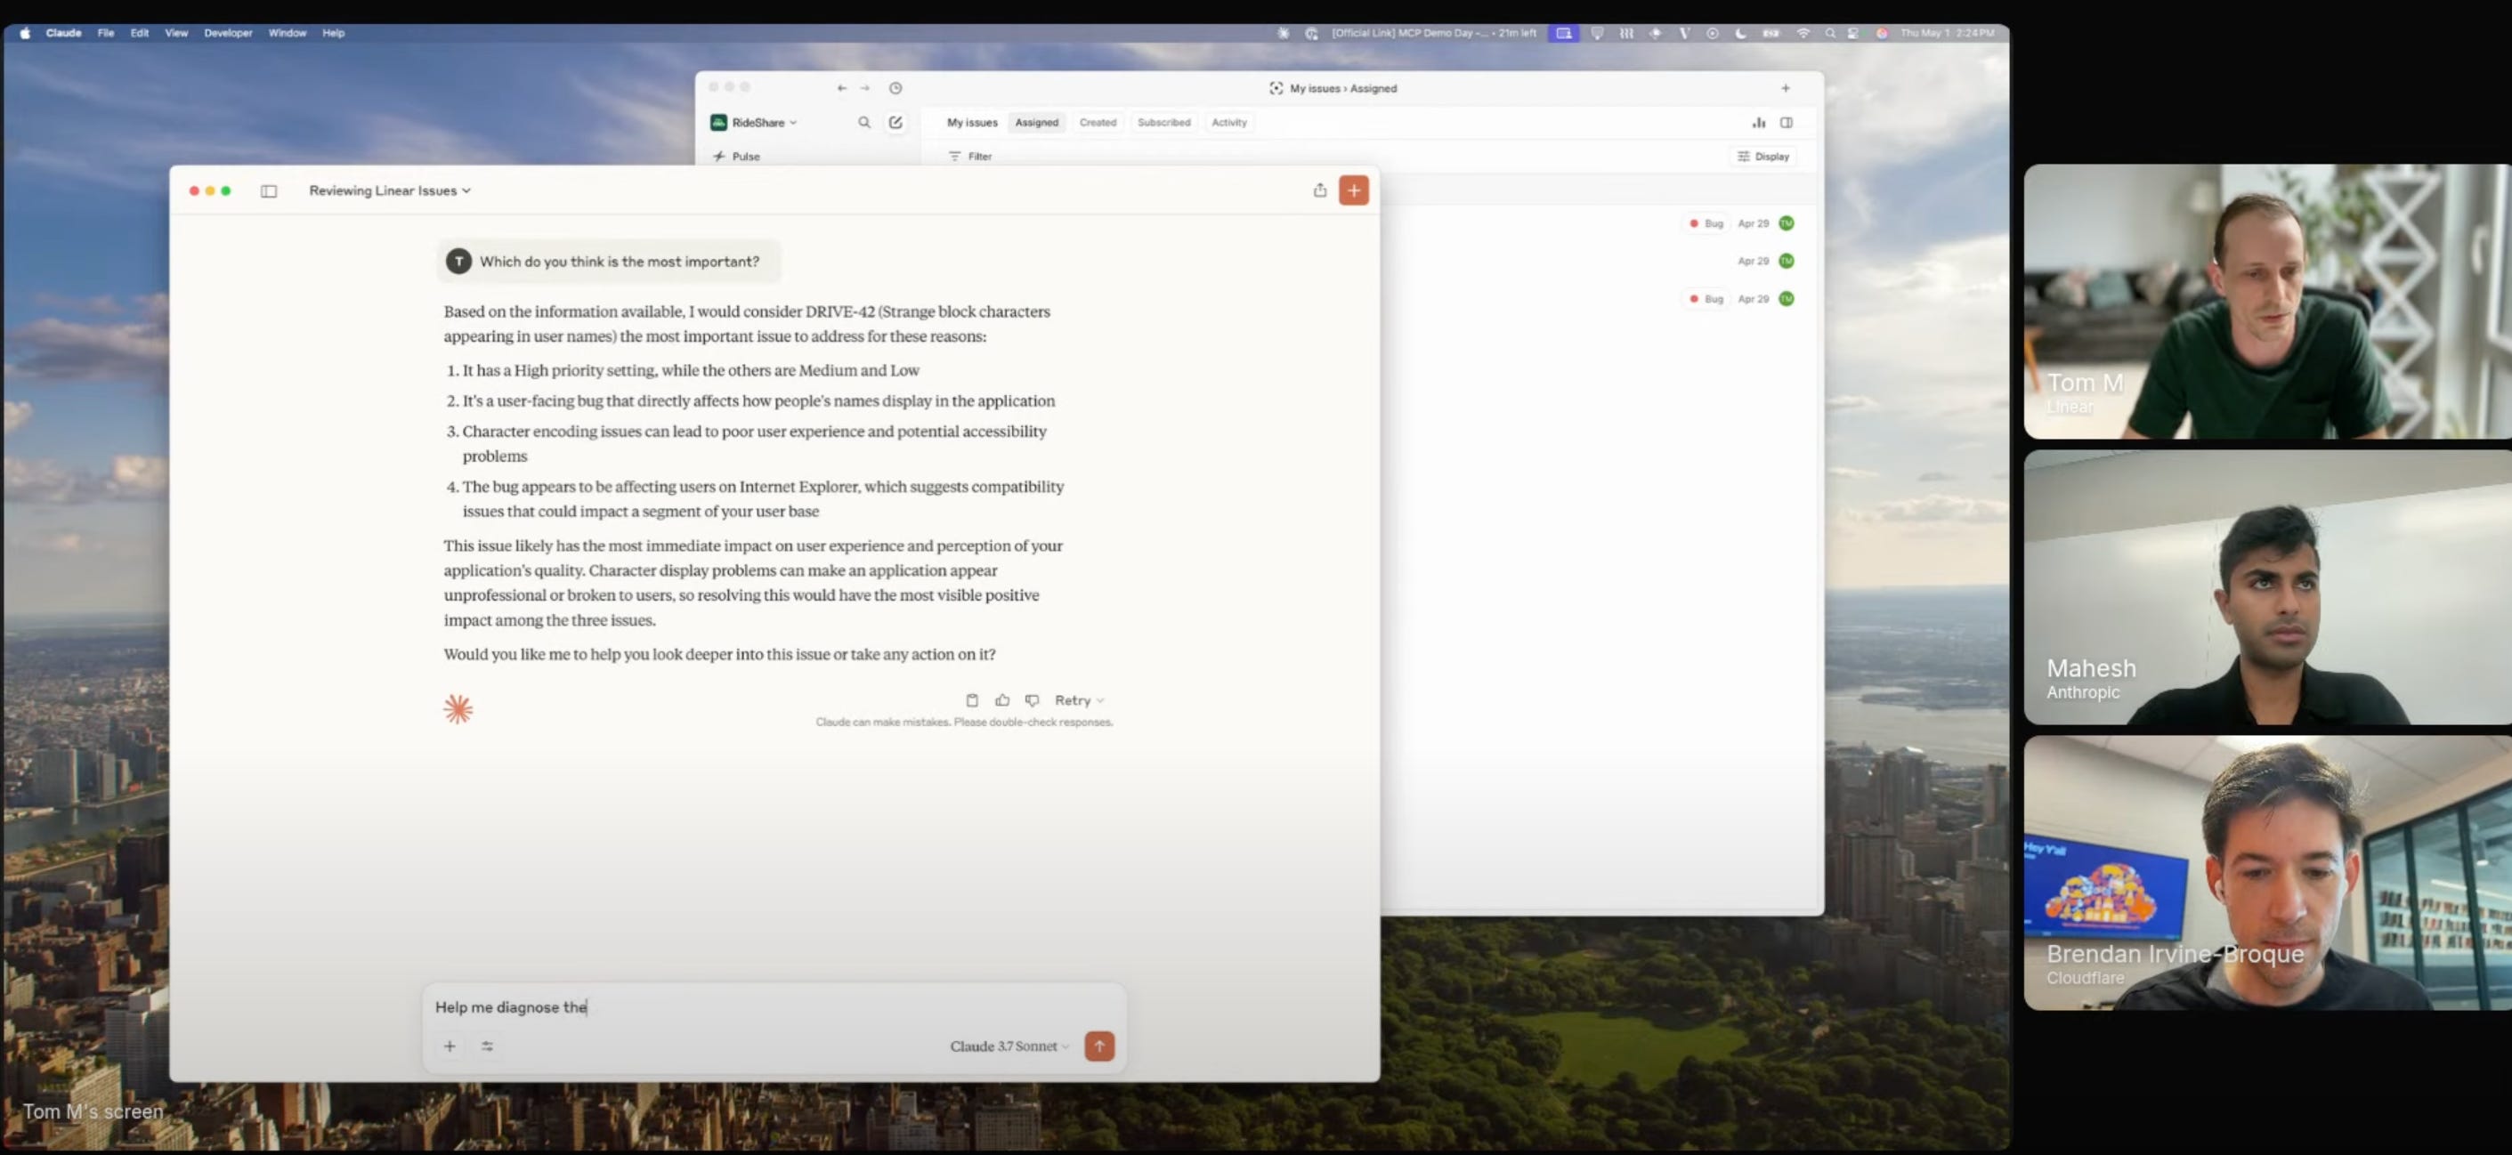The height and width of the screenshot is (1155, 2512).
Task: Open Control Center in the menu bar
Action: click(1852, 33)
